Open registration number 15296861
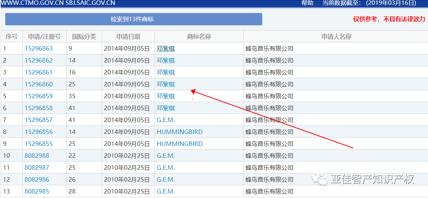Viewport: 428px width, 198px height. tap(38, 72)
